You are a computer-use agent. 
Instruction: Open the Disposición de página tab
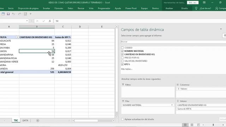click(x=28, y=8)
